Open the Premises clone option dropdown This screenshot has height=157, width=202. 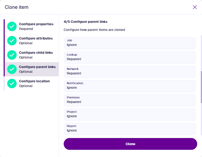click(130, 100)
